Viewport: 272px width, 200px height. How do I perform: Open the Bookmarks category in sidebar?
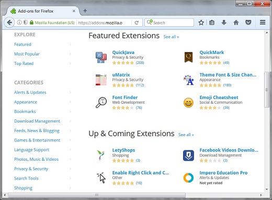[x=25, y=112]
